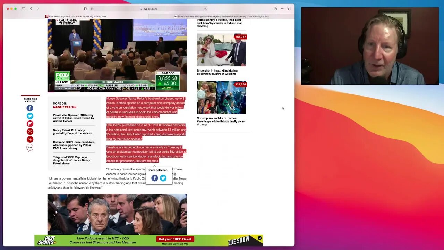
Task: Open a new tab with plus icon
Action: point(282,9)
